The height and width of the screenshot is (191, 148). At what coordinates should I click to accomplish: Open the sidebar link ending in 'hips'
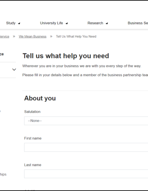[x=3, y=174]
